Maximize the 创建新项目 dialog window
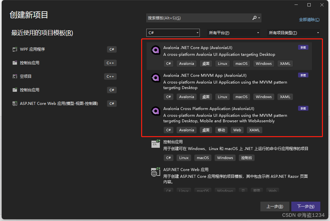 click(x=309, y=5)
